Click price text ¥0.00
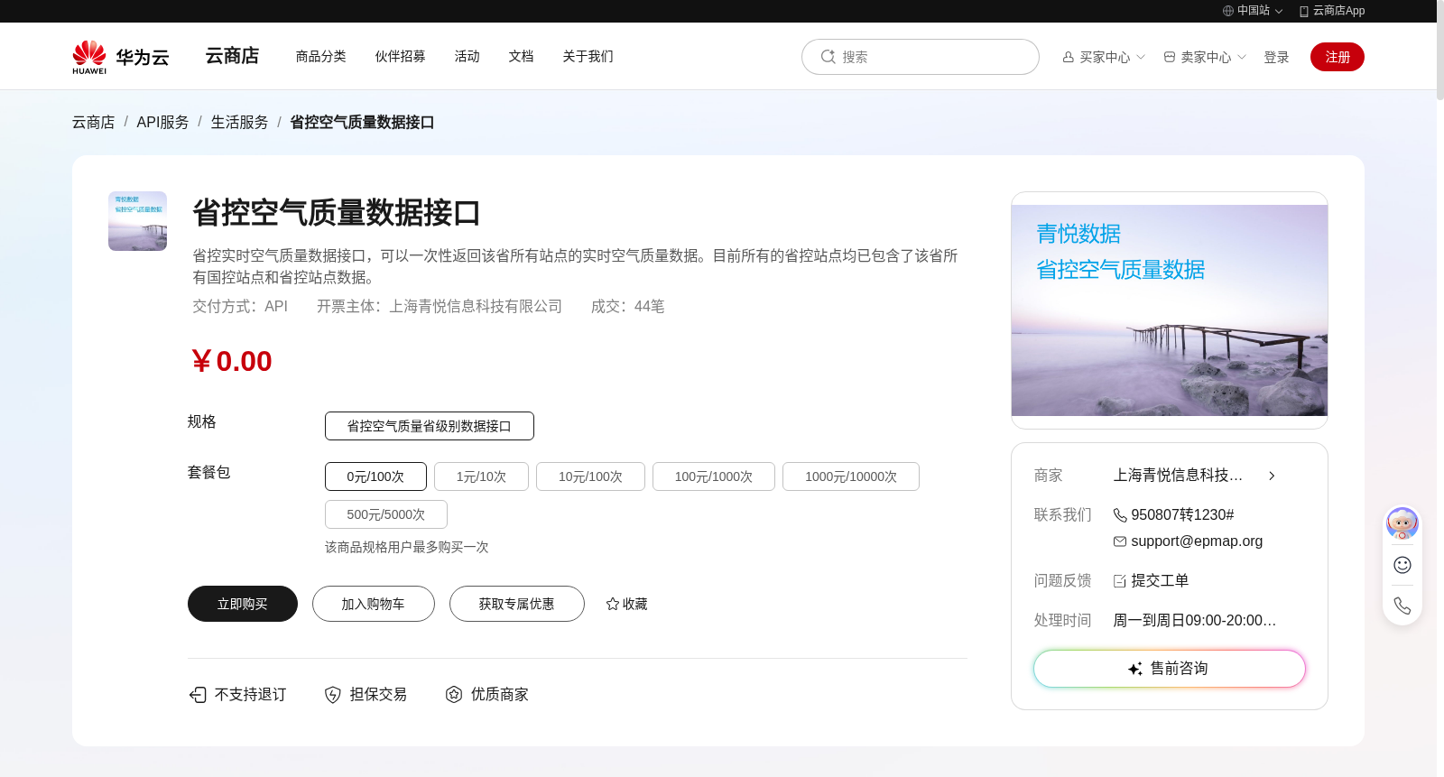This screenshot has height=777, width=1444. 231,361
